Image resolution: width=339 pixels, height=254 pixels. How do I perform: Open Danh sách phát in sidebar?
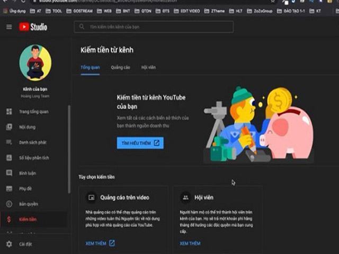(x=33, y=142)
